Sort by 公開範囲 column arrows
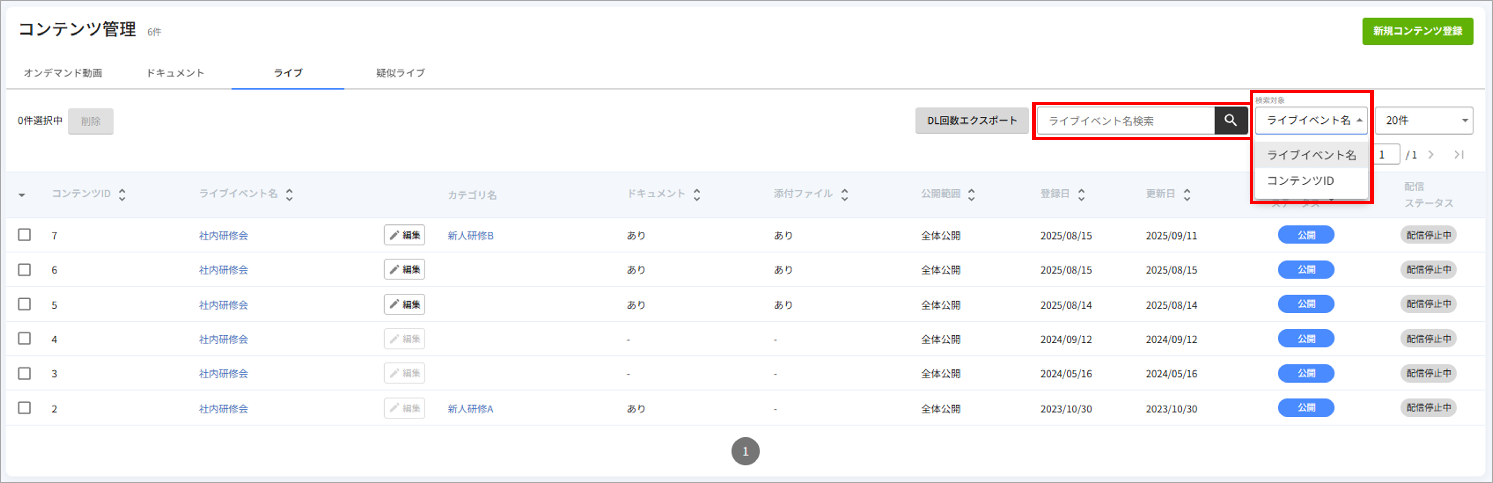The image size is (1493, 483). click(x=971, y=195)
